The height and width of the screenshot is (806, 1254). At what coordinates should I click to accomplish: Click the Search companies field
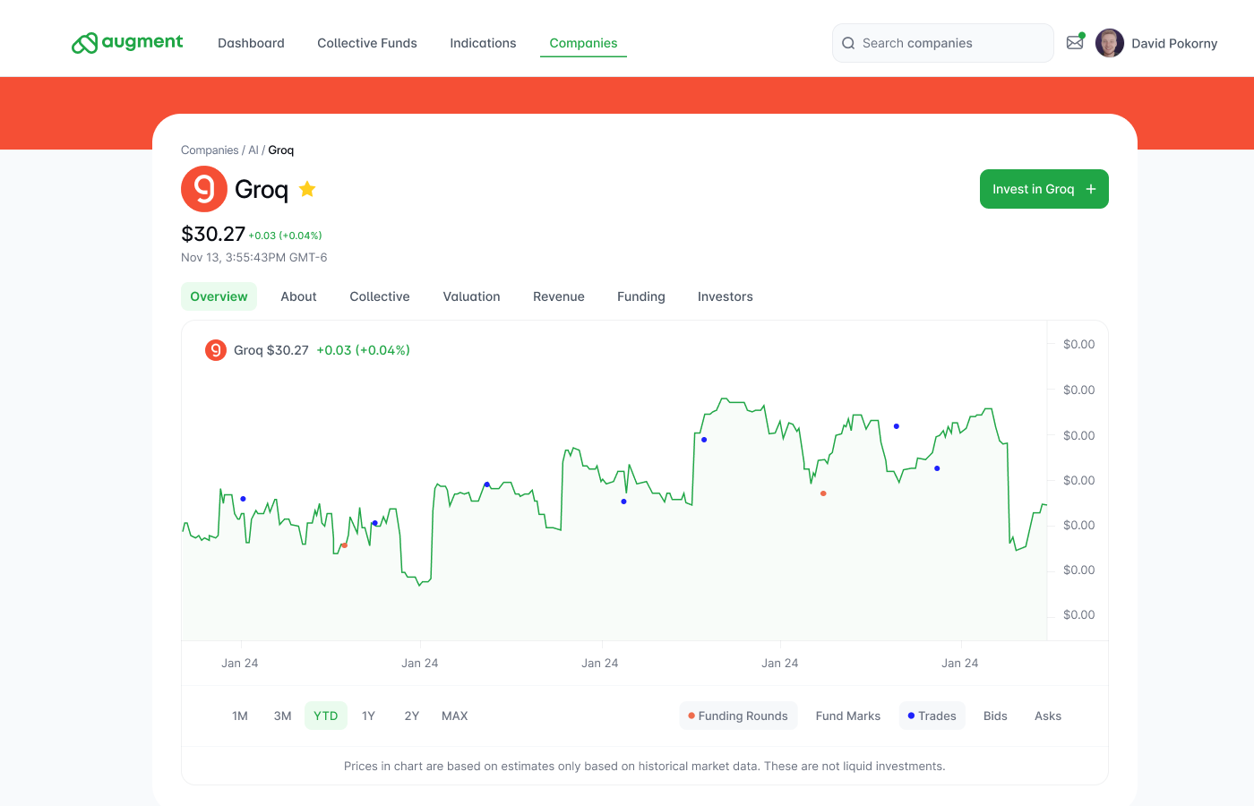click(x=943, y=43)
